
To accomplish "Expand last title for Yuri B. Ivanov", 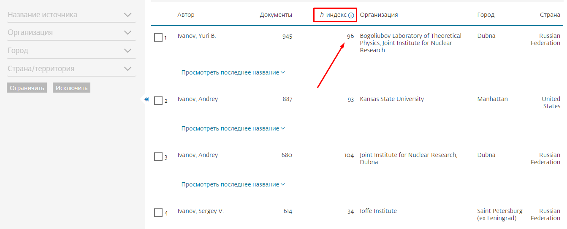I will [233, 72].
